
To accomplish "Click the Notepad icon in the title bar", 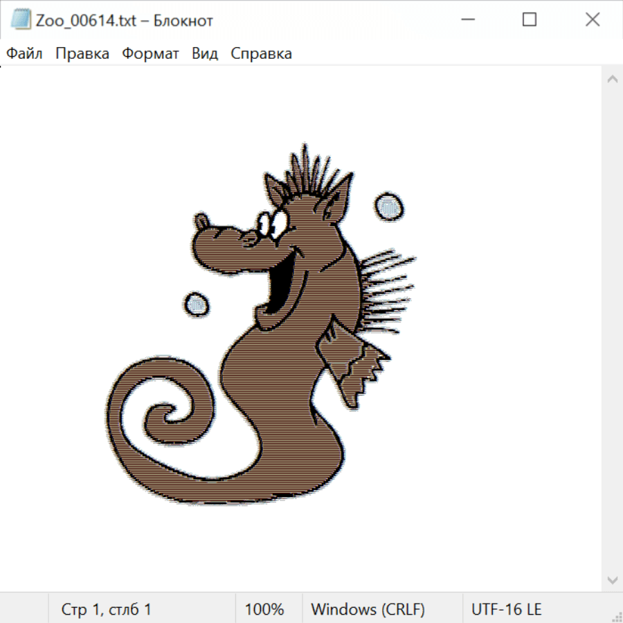I will [21, 21].
